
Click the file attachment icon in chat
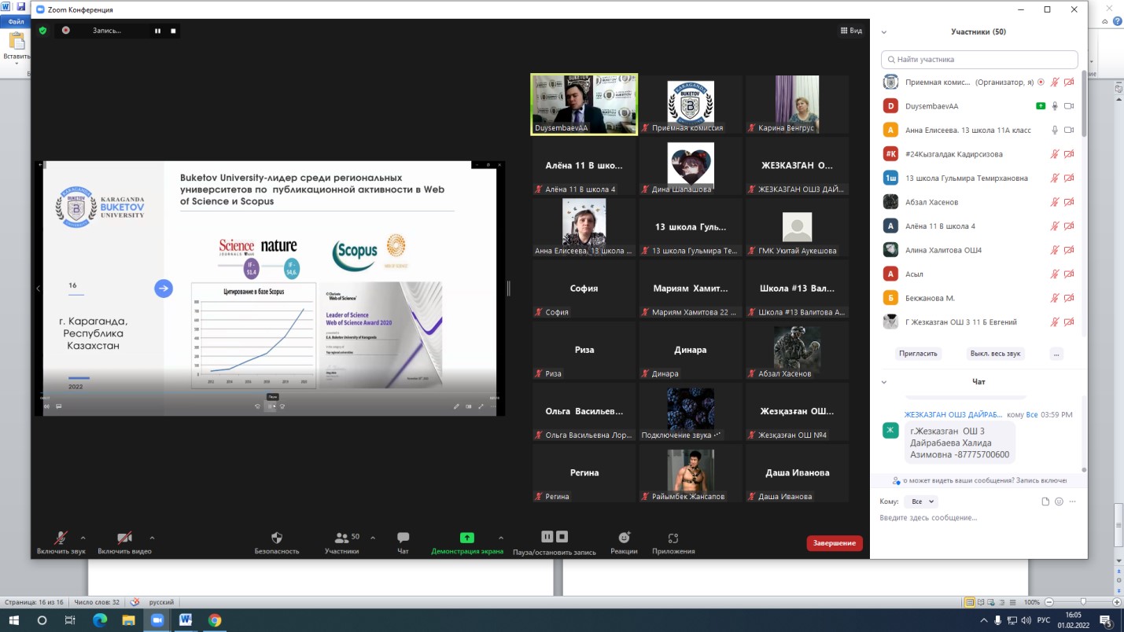(x=1045, y=502)
